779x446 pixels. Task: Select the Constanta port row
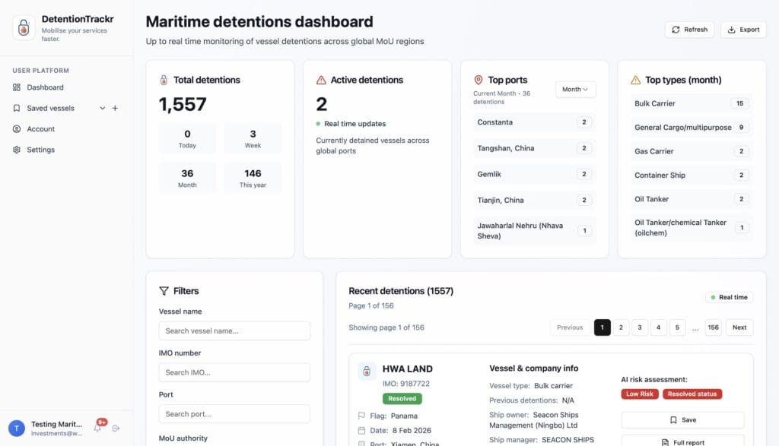pos(535,122)
